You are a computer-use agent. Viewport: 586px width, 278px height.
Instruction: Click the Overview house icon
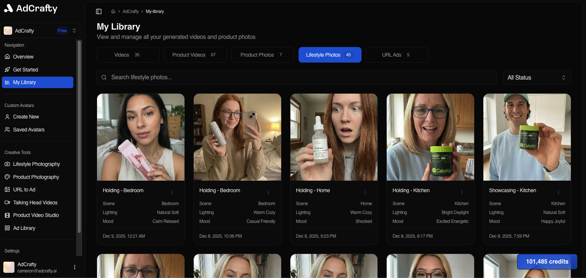tap(7, 57)
